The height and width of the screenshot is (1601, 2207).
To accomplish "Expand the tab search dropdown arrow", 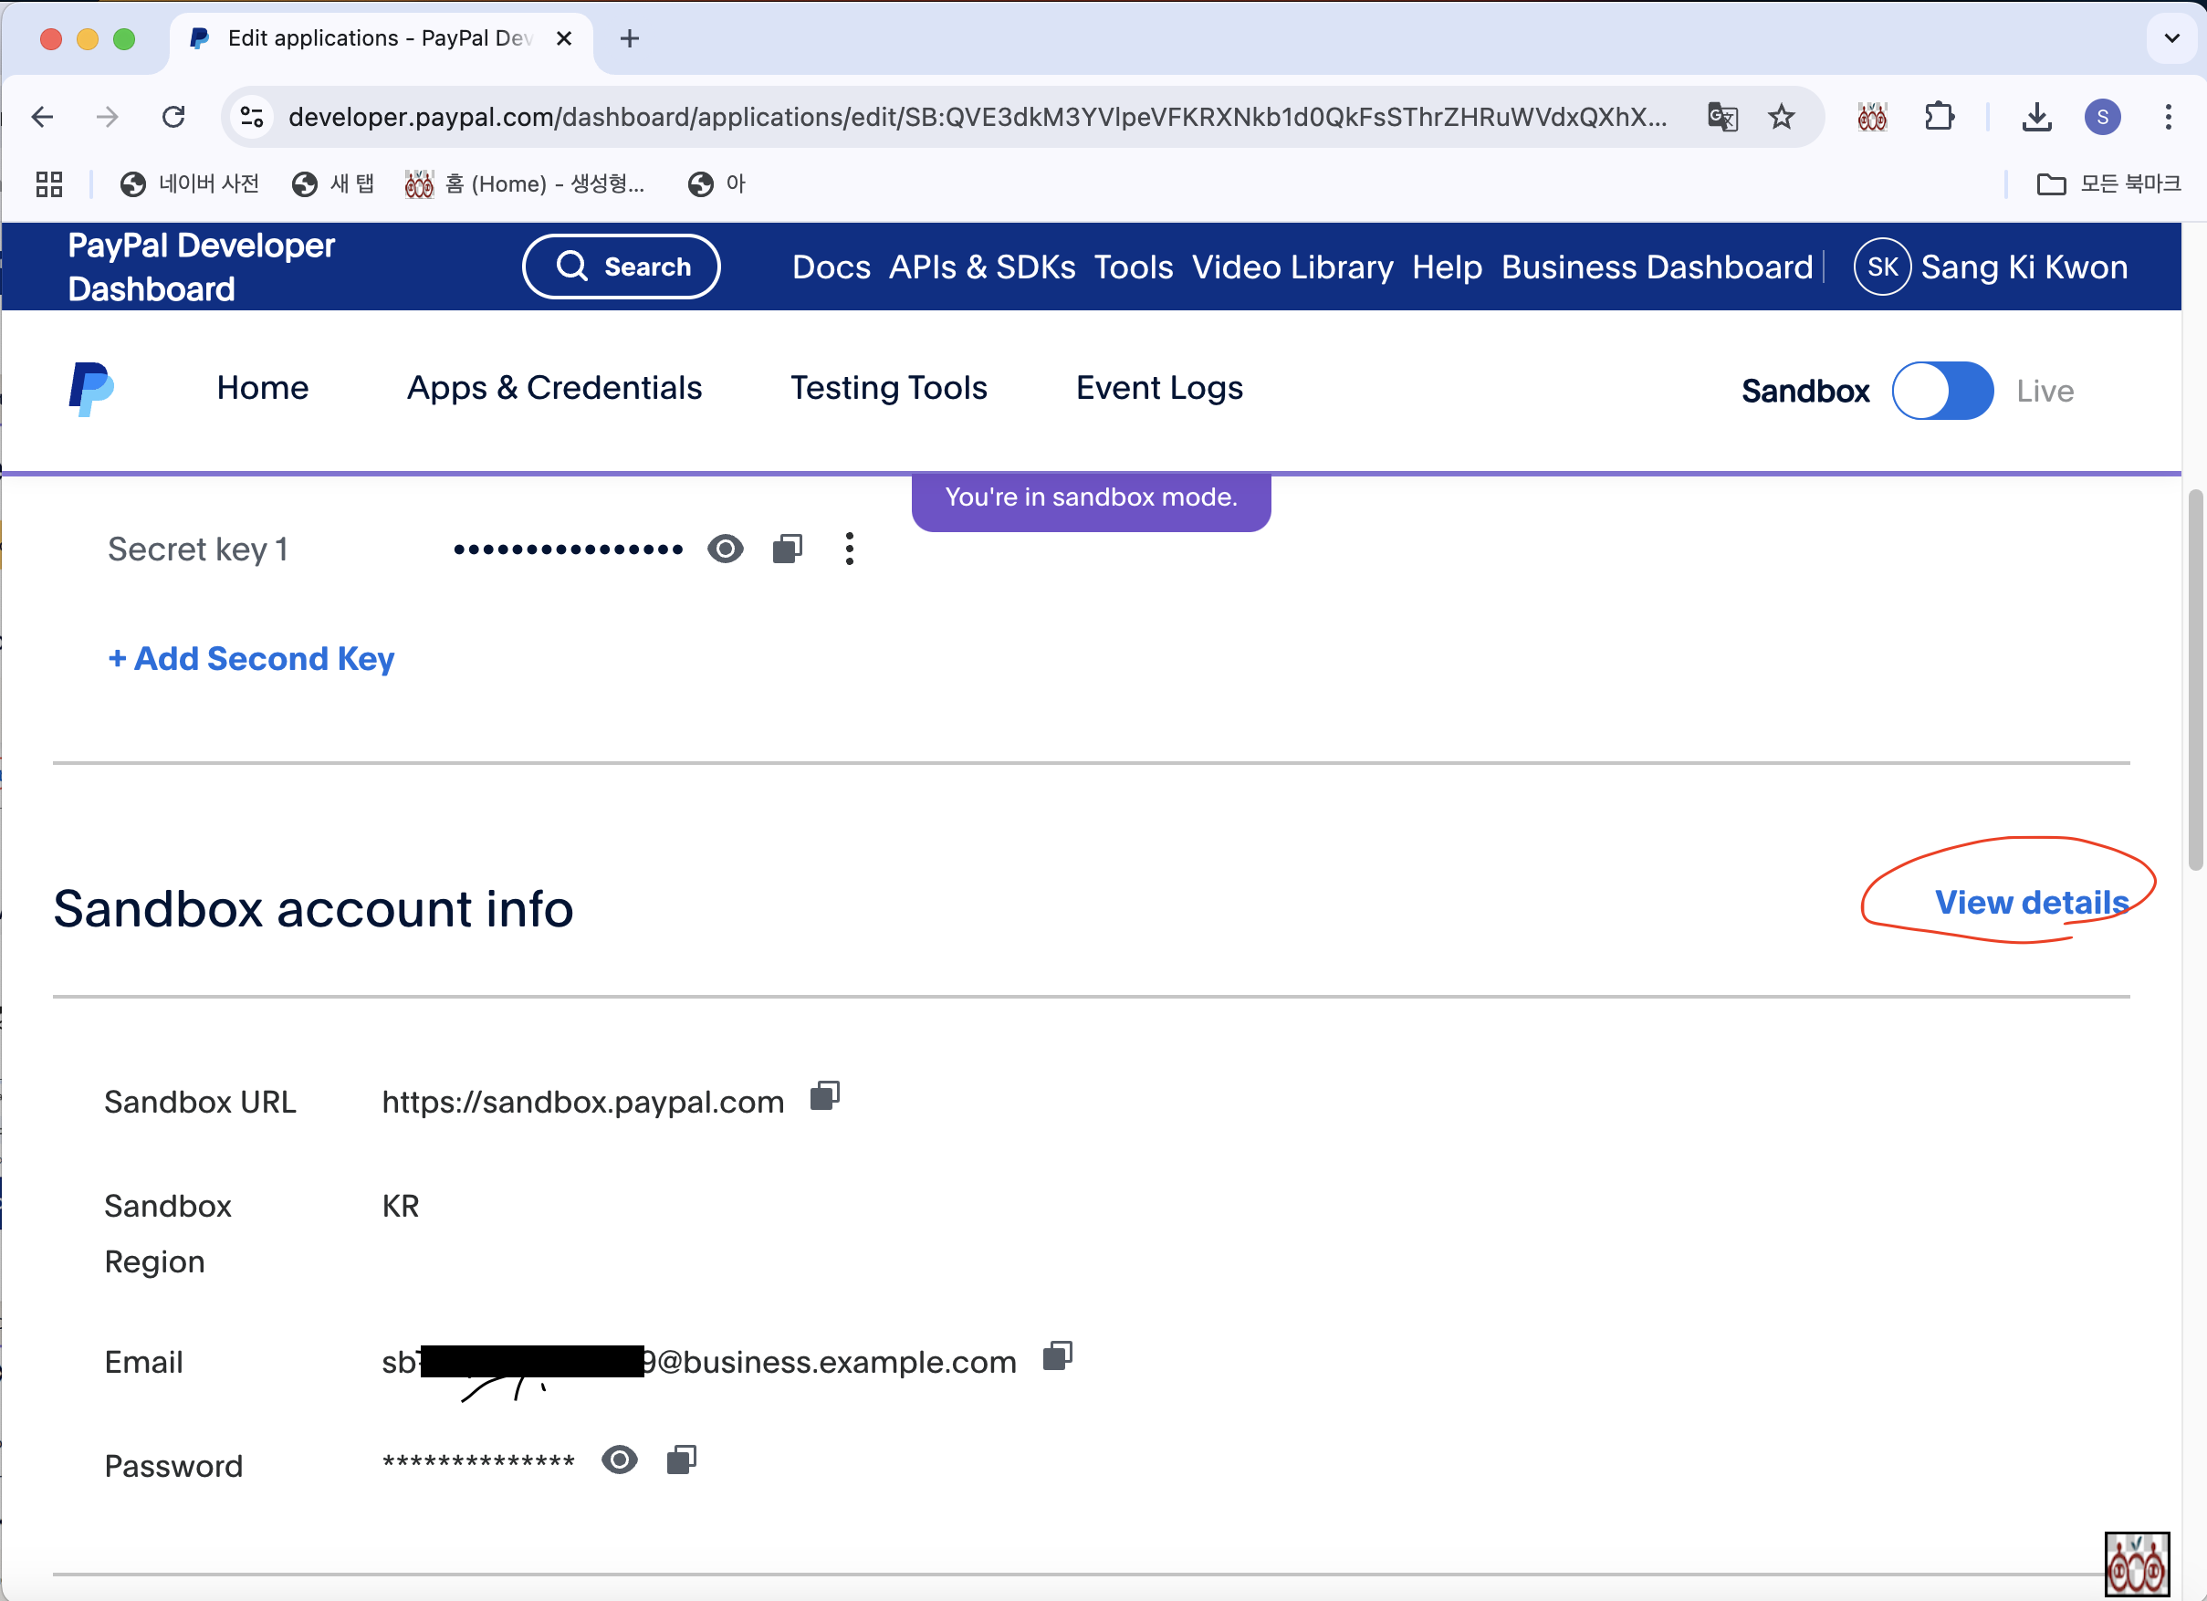I will 2172,39.
